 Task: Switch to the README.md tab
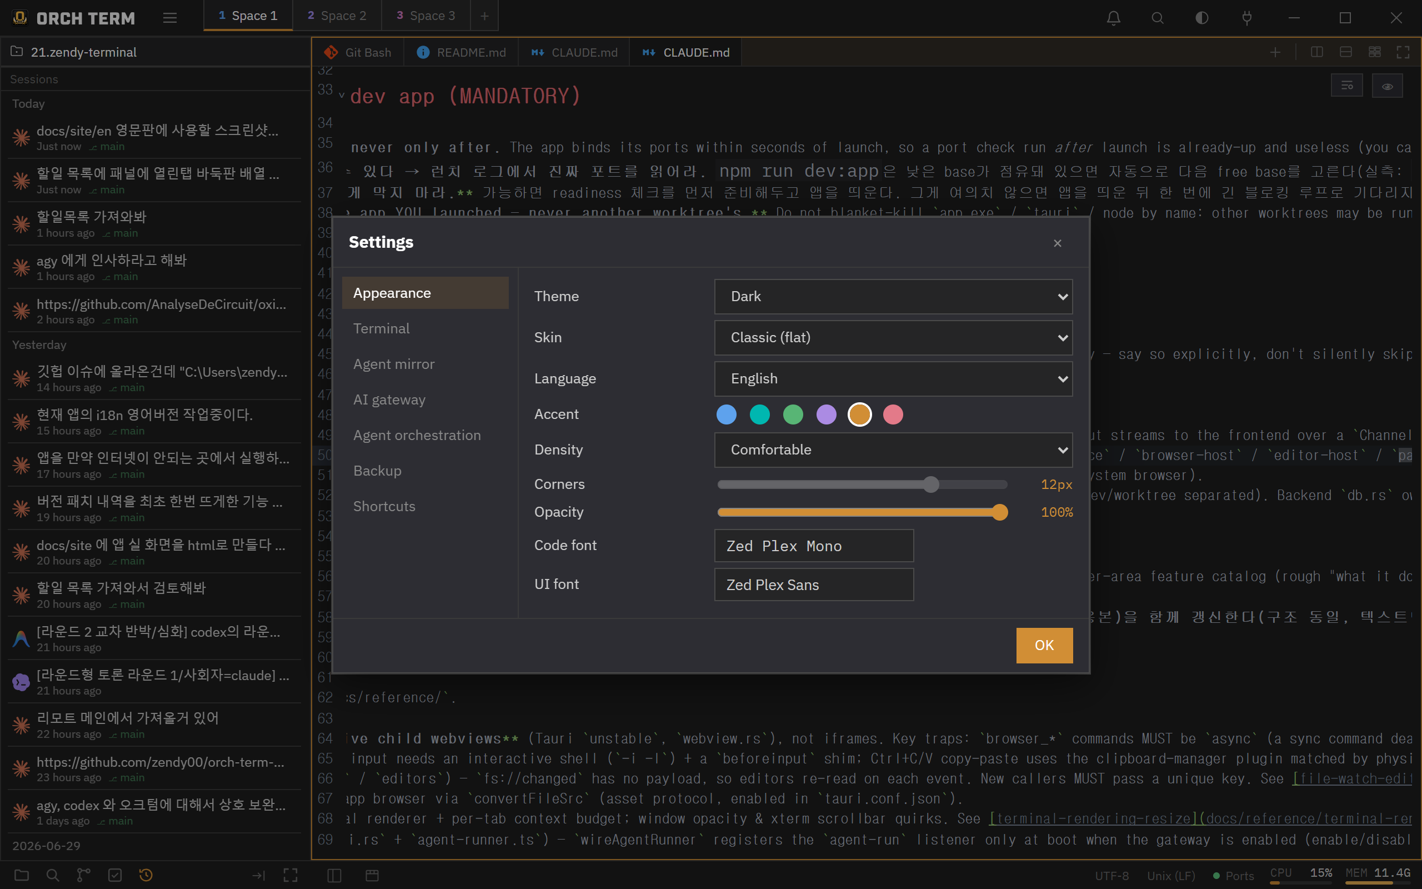click(x=461, y=52)
